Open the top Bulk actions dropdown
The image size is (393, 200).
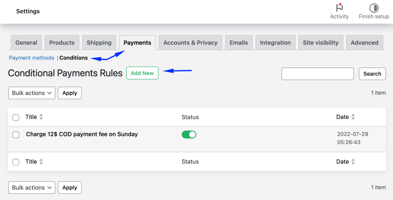pos(32,93)
